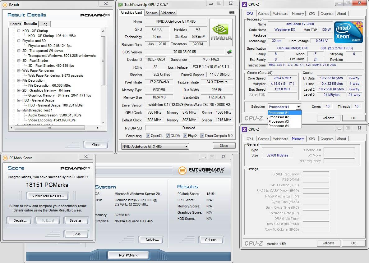
Task: Click Close button in the GPU-Z window
Action: 224,146
